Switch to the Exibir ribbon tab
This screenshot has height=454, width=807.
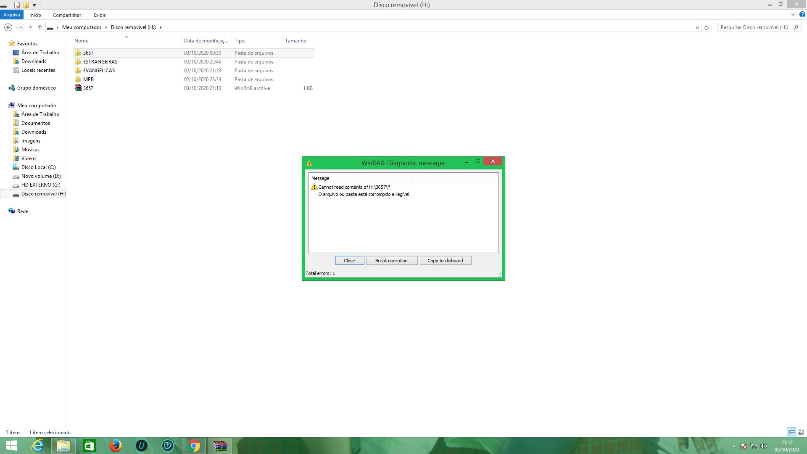(x=100, y=15)
